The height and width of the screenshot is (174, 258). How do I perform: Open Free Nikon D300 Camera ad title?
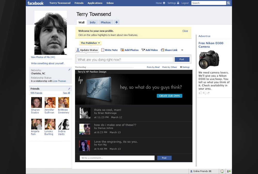click(x=211, y=45)
